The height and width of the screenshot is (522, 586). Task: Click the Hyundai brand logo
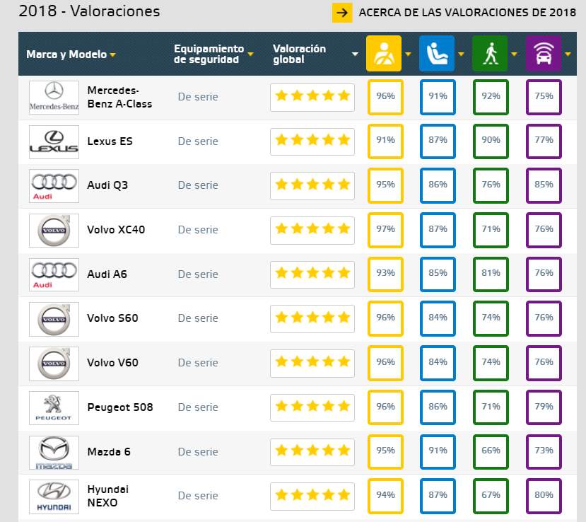point(54,497)
